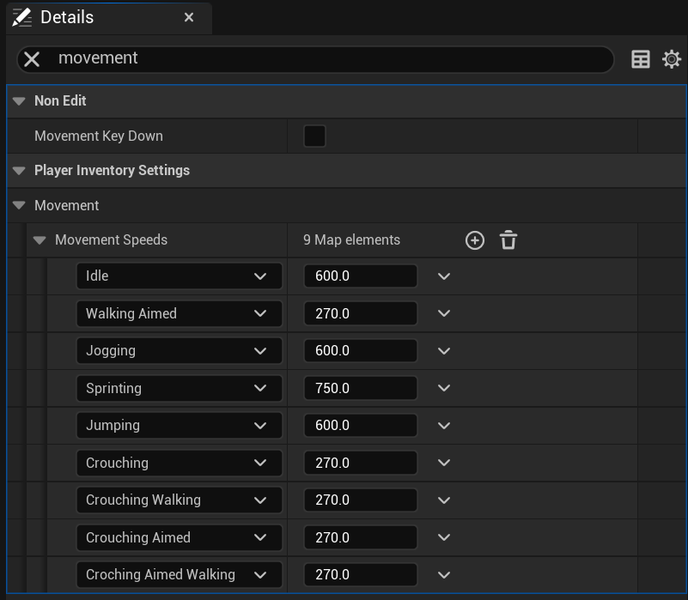This screenshot has width=688, height=600.
Task: Clear the movement search text
Action: coord(32,58)
